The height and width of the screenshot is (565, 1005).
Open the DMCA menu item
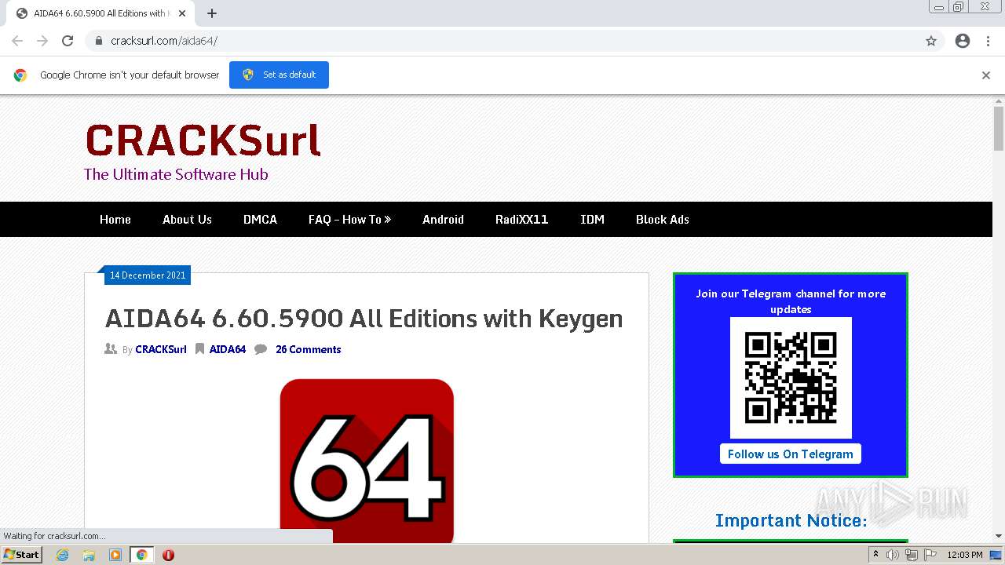coord(260,220)
